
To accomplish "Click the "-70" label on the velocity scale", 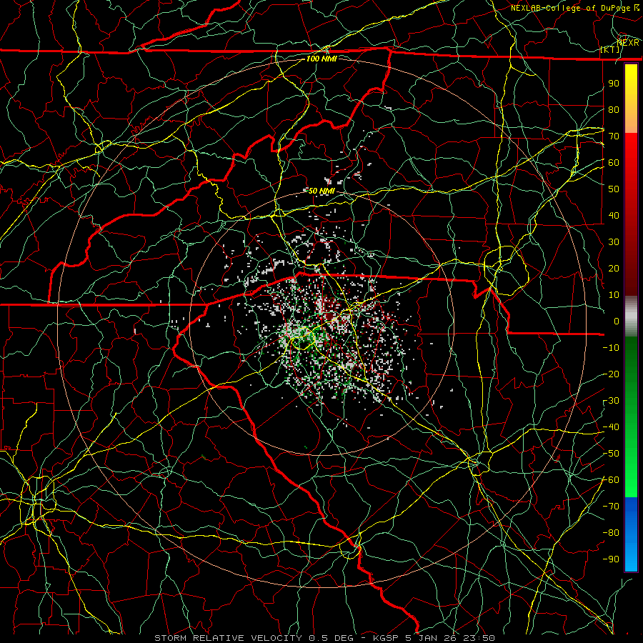I will point(611,506).
